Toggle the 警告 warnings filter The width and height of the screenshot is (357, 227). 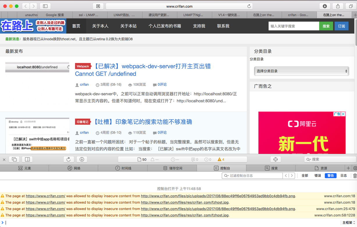331,176
